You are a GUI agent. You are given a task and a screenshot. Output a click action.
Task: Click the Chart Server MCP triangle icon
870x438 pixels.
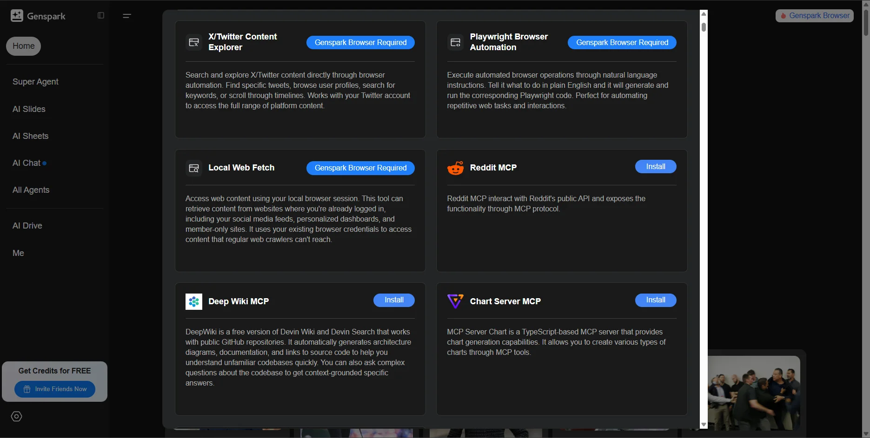point(455,301)
